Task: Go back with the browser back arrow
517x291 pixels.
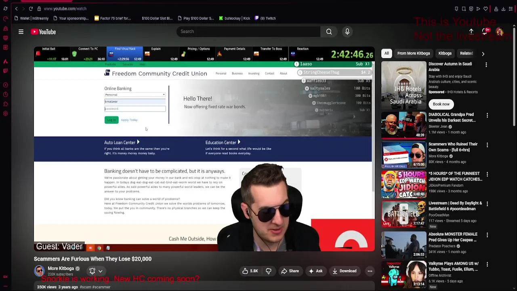Action: 16,8
